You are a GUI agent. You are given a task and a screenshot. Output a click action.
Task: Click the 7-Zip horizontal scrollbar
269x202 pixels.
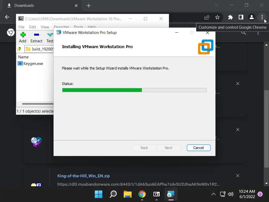coord(38,104)
